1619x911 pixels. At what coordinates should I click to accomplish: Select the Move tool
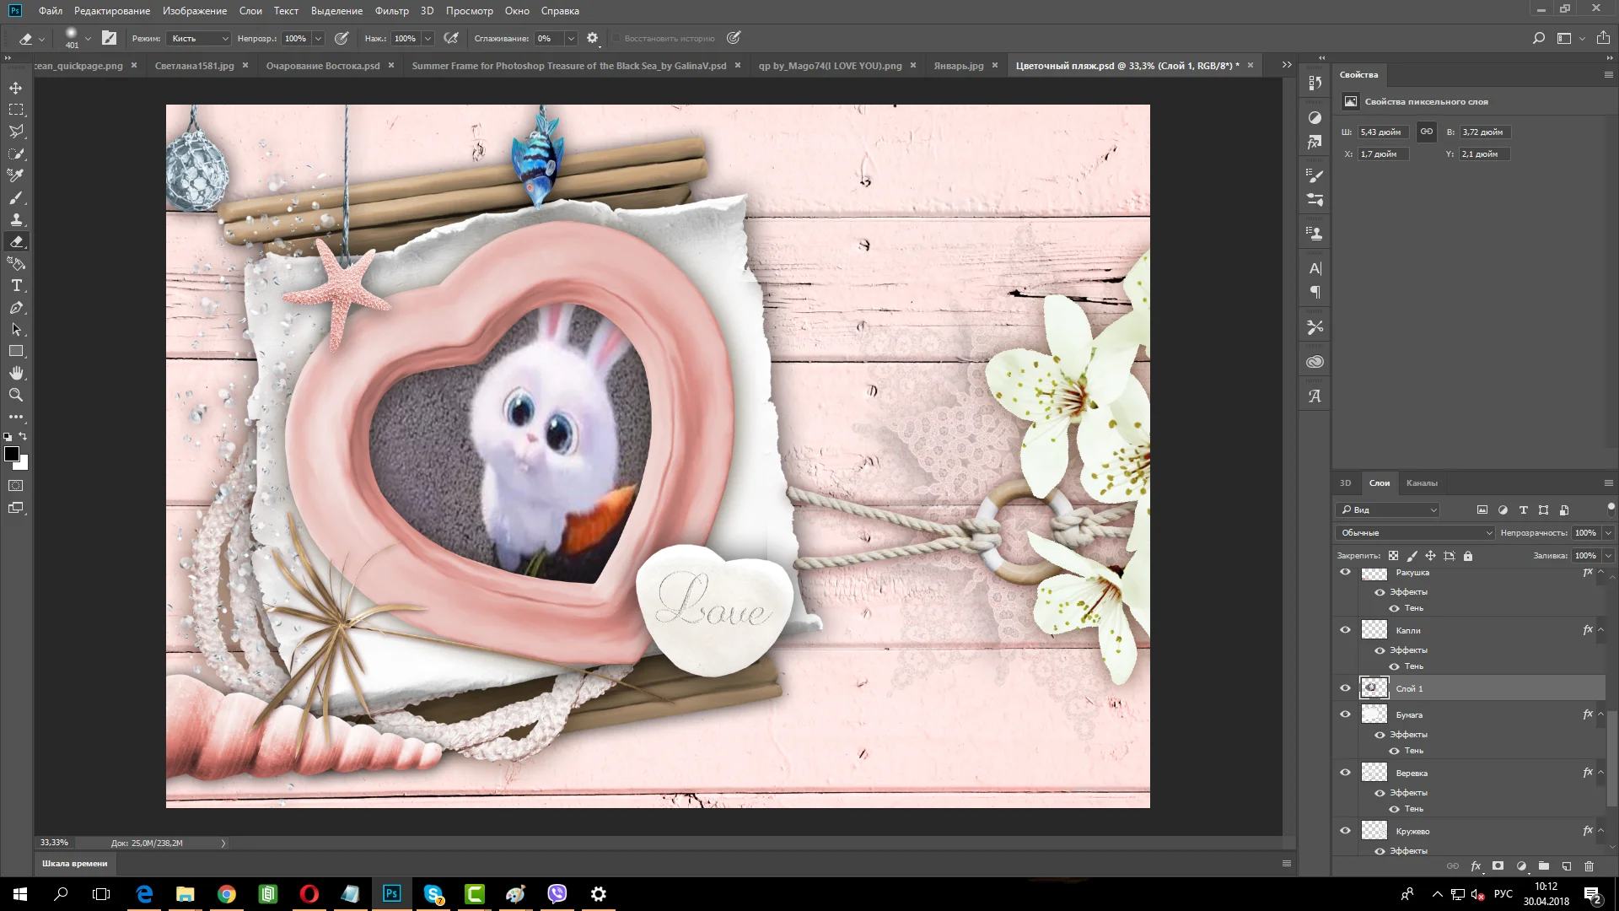click(x=16, y=88)
